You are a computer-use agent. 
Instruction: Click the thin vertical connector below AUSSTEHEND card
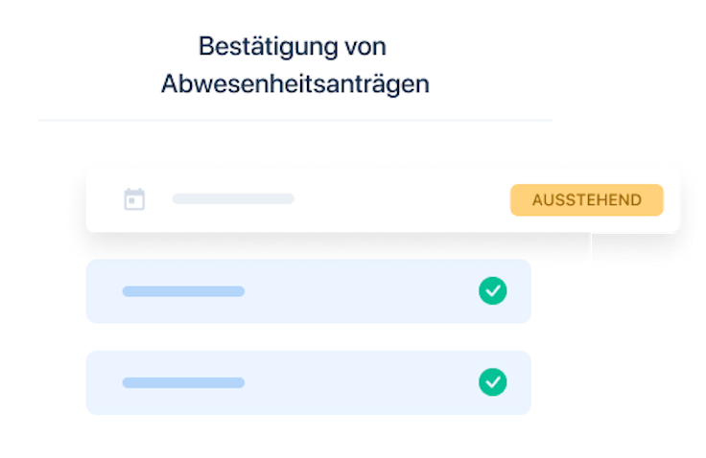[591, 246]
